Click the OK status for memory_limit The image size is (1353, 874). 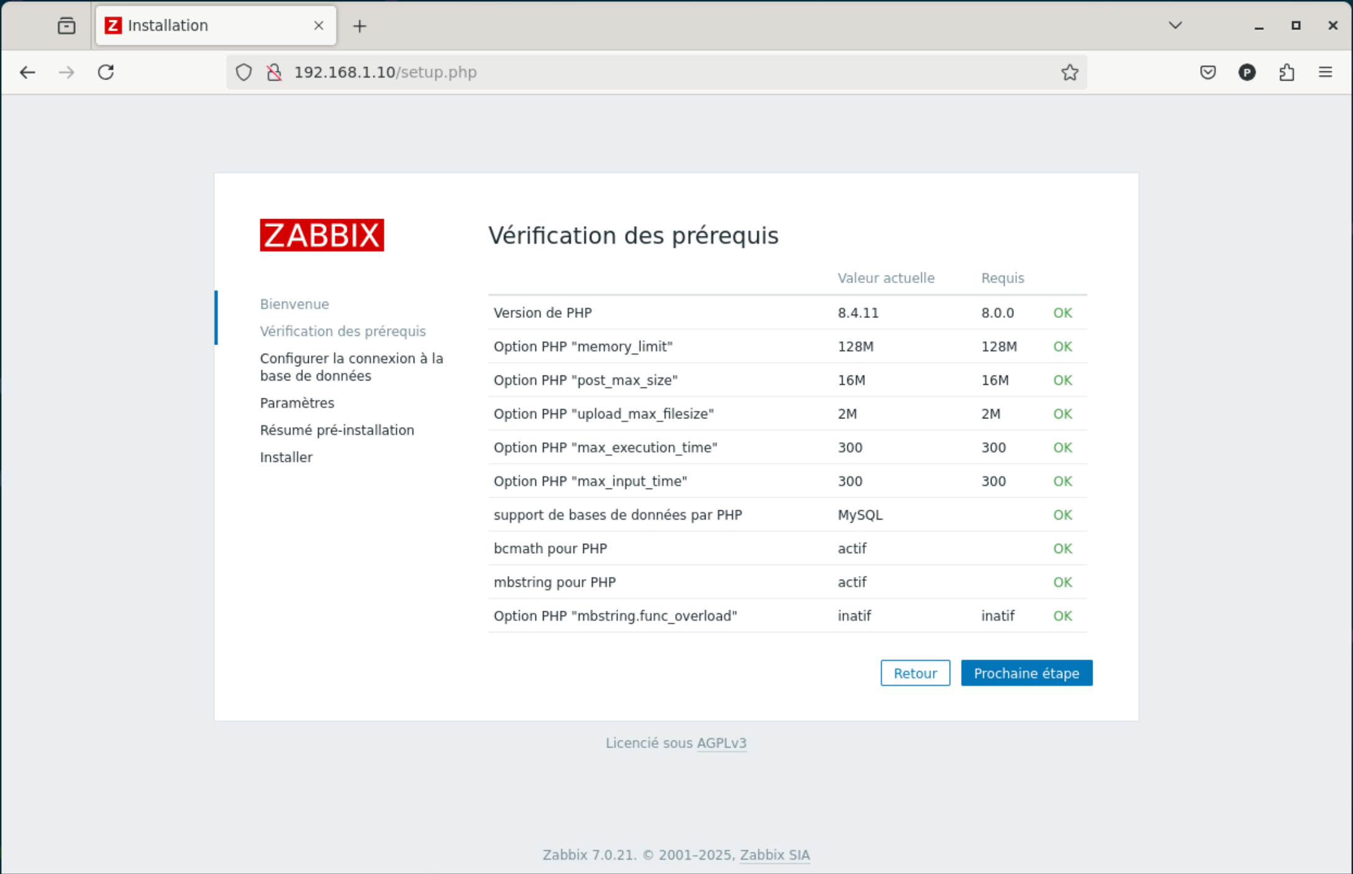(1062, 346)
